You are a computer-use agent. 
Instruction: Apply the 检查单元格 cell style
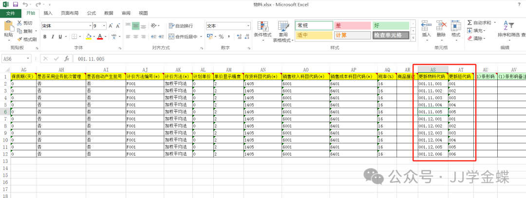pyautogui.click(x=392, y=35)
